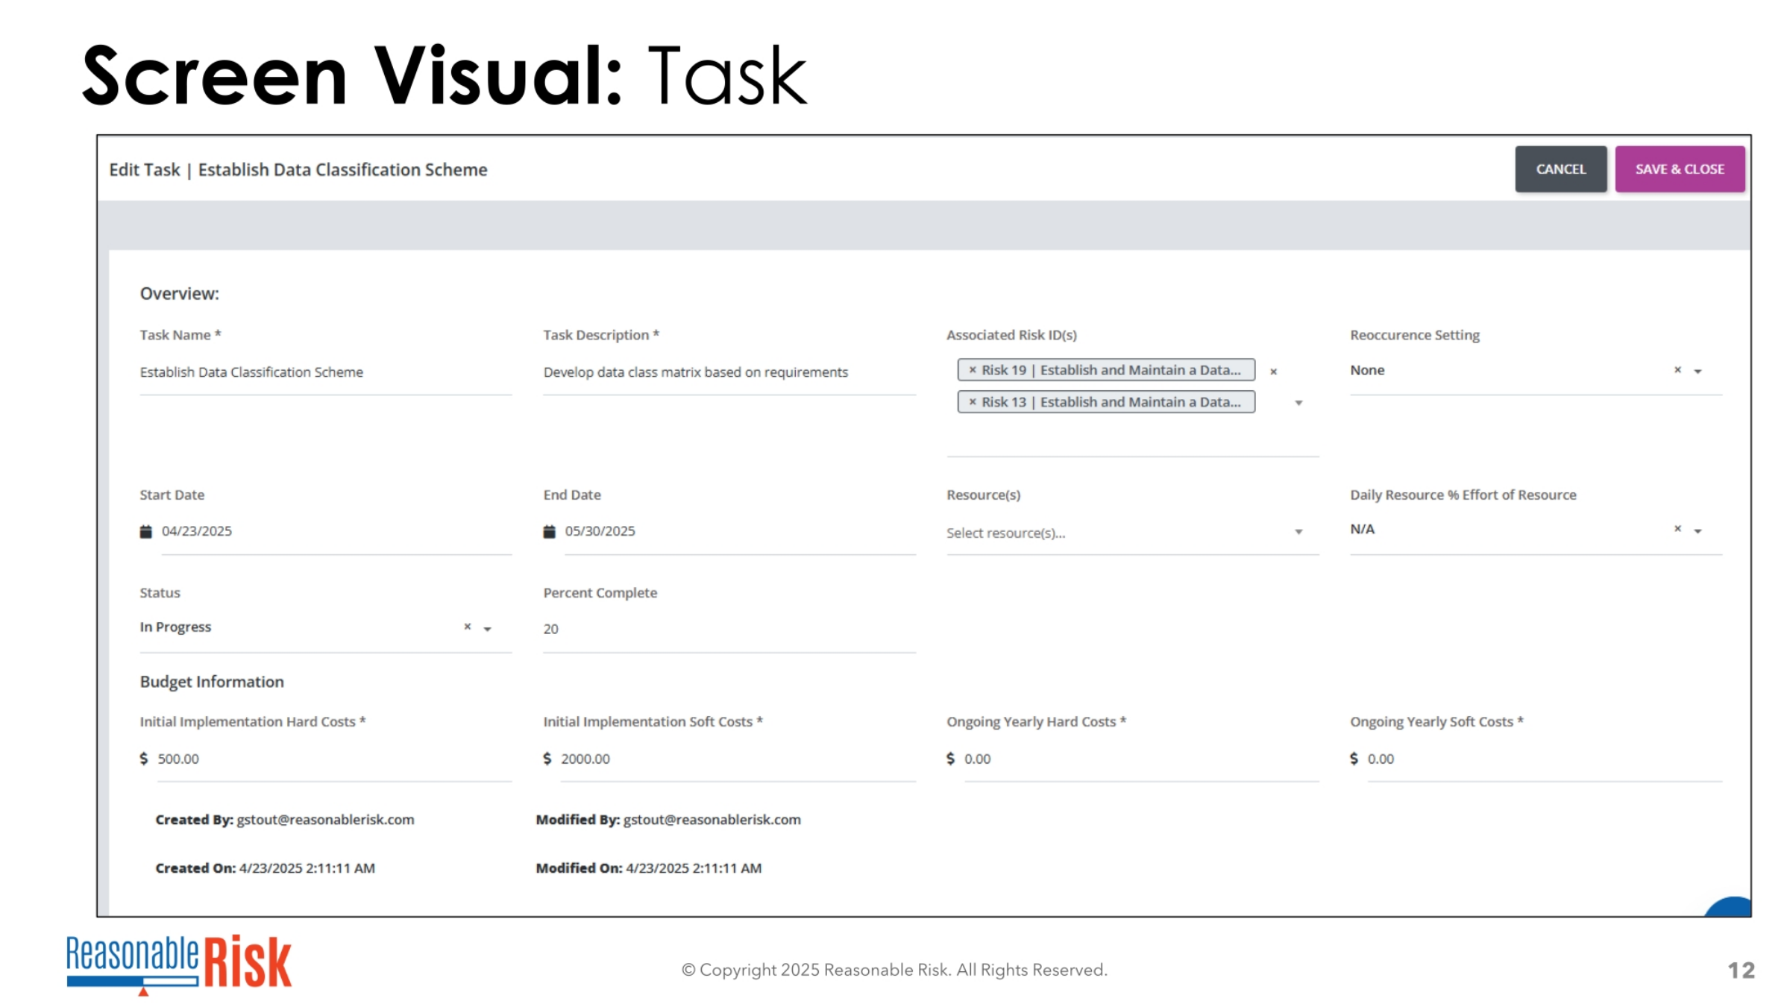
Task: Open the Reoccurence Setting dropdown arrow
Action: [1698, 371]
